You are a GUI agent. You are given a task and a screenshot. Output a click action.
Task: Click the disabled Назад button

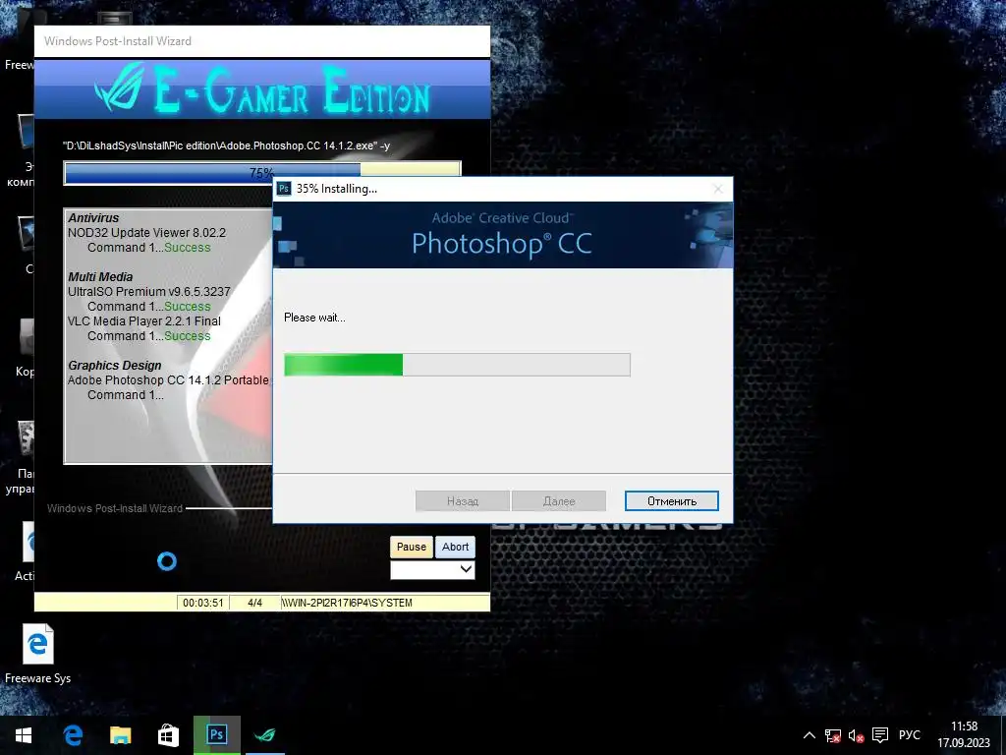[463, 501]
